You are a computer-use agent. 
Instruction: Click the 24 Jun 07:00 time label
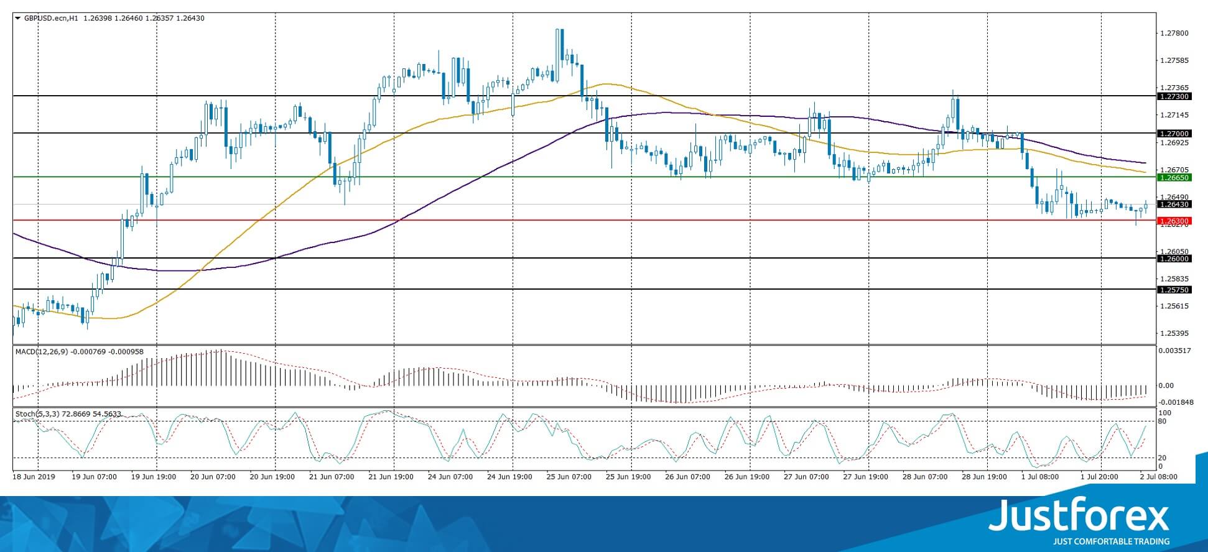click(450, 477)
